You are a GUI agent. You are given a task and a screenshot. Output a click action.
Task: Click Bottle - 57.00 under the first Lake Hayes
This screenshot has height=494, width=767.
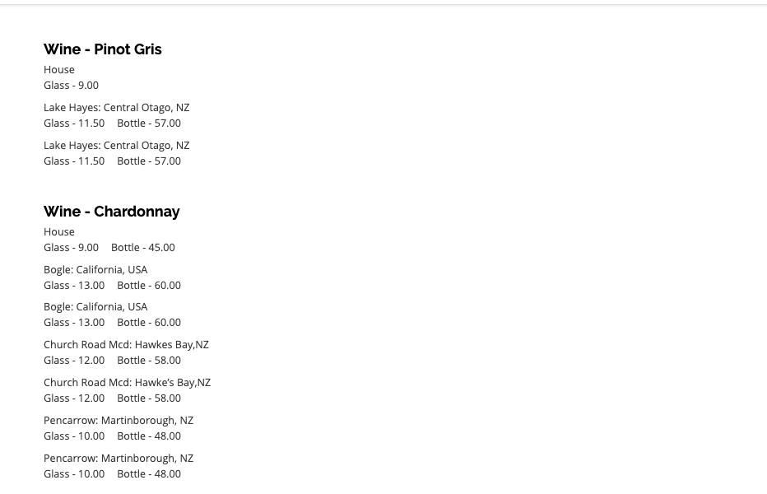click(149, 123)
